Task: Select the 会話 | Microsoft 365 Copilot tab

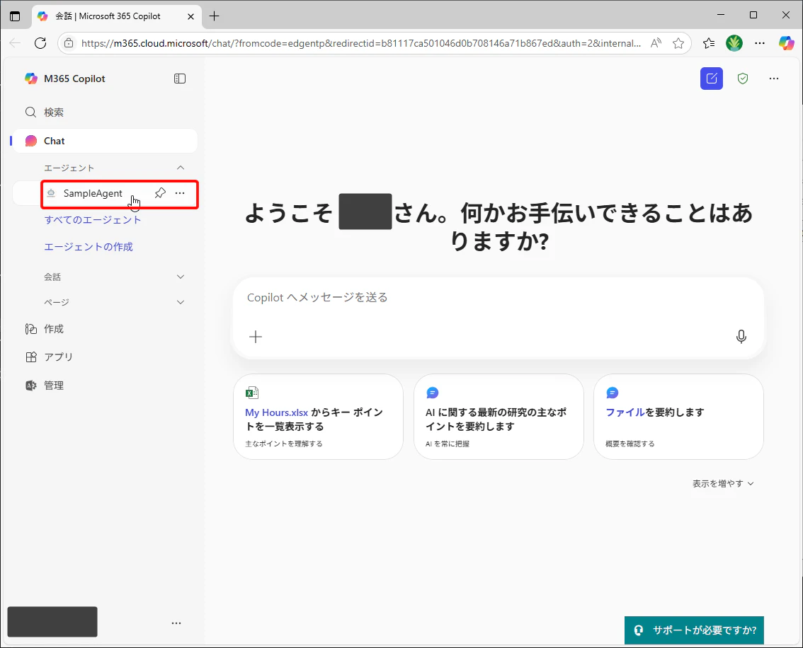Action: (x=118, y=16)
